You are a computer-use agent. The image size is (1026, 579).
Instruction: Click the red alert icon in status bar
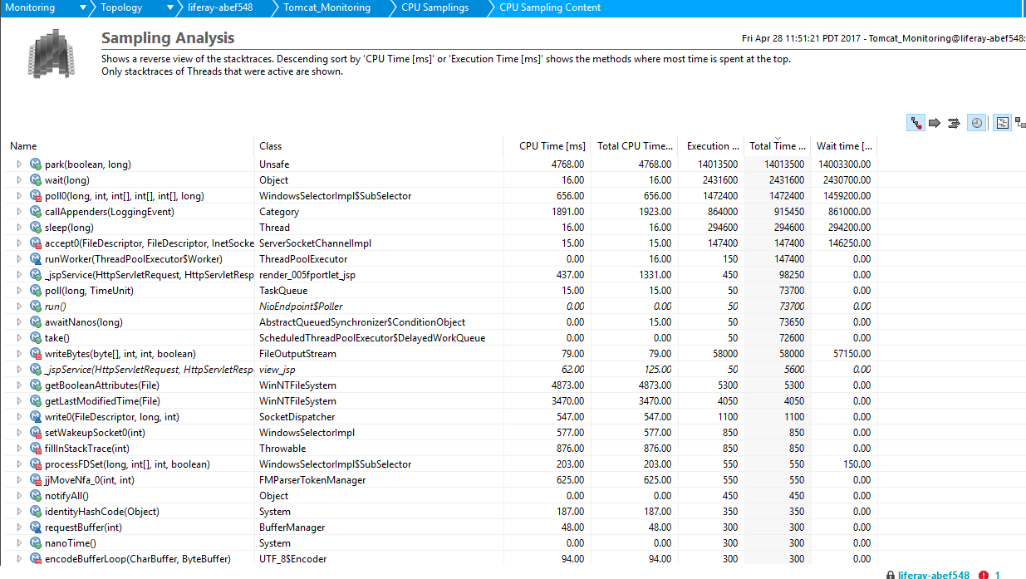coord(984,575)
